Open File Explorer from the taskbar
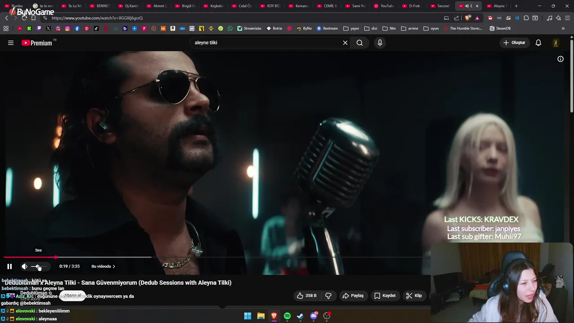This screenshot has height=323, width=574. coord(261,316)
